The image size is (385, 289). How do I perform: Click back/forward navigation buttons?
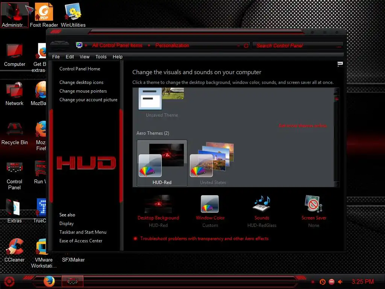pyautogui.click(x=60, y=44)
